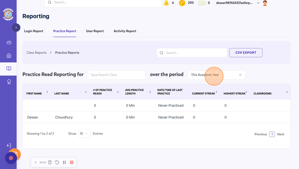The image size is (299, 169).
Task: Select the open book icon in sidebar
Action: 9,69
